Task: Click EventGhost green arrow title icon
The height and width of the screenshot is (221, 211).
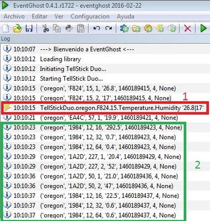Action: click(5, 6)
